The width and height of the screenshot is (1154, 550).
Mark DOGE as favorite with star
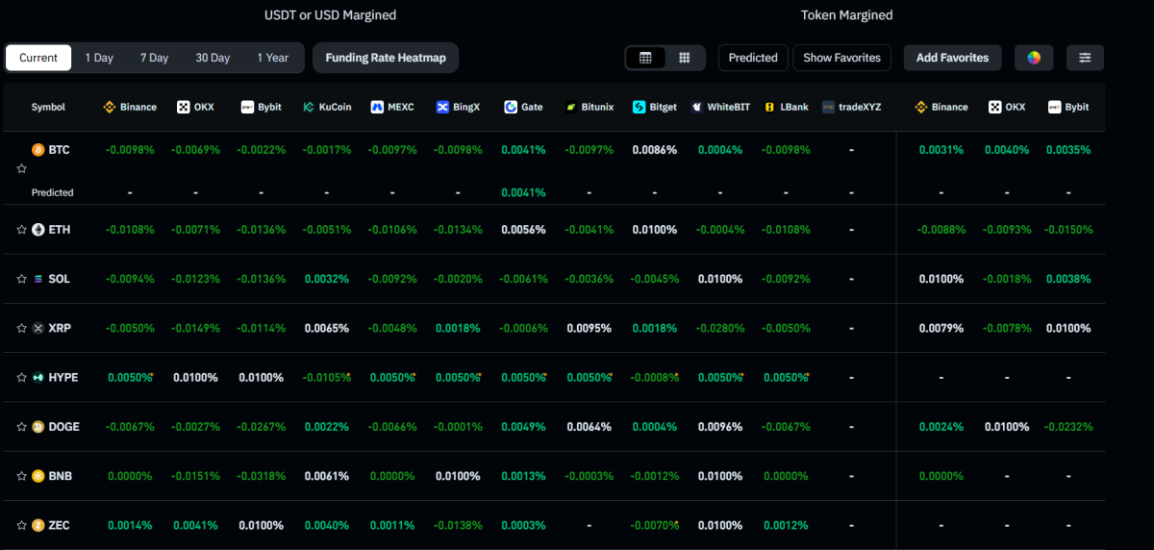(x=21, y=427)
